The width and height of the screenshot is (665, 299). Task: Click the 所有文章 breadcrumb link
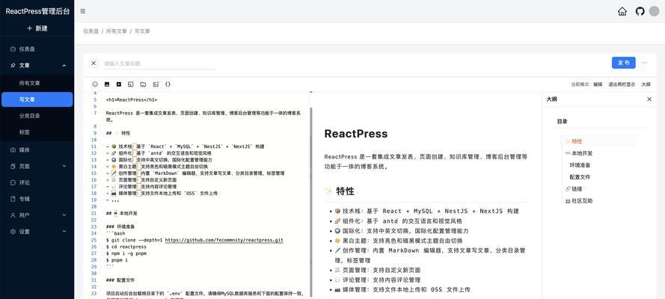pyautogui.click(x=116, y=31)
